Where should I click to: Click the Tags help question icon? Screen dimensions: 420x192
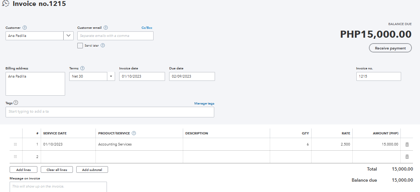[x=16, y=103]
